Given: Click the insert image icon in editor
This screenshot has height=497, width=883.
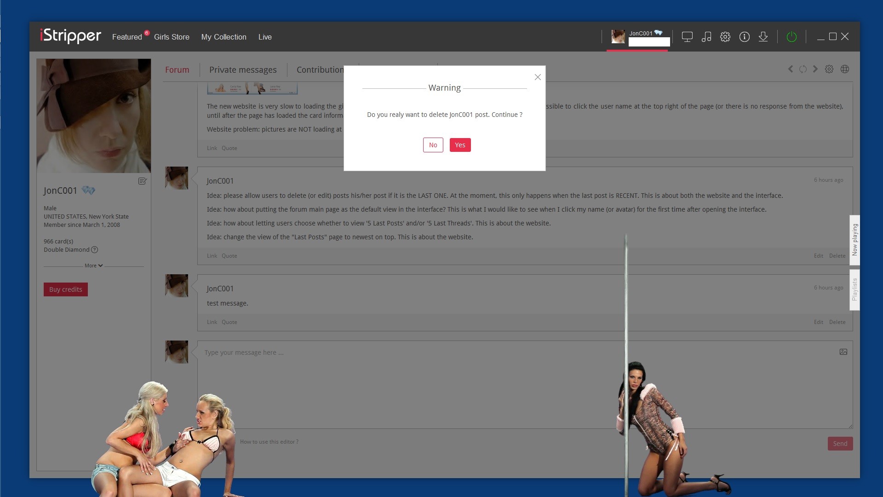Looking at the screenshot, I should click(843, 352).
